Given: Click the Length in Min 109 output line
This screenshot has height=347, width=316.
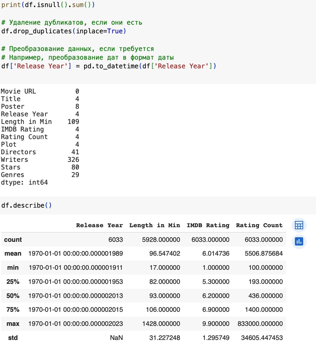Looking at the screenshot, I should 40,122.
